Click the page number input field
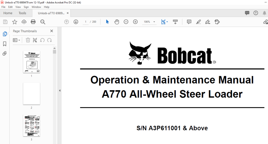This screenshot has width=268, height=144. click(x=86, y=22)
